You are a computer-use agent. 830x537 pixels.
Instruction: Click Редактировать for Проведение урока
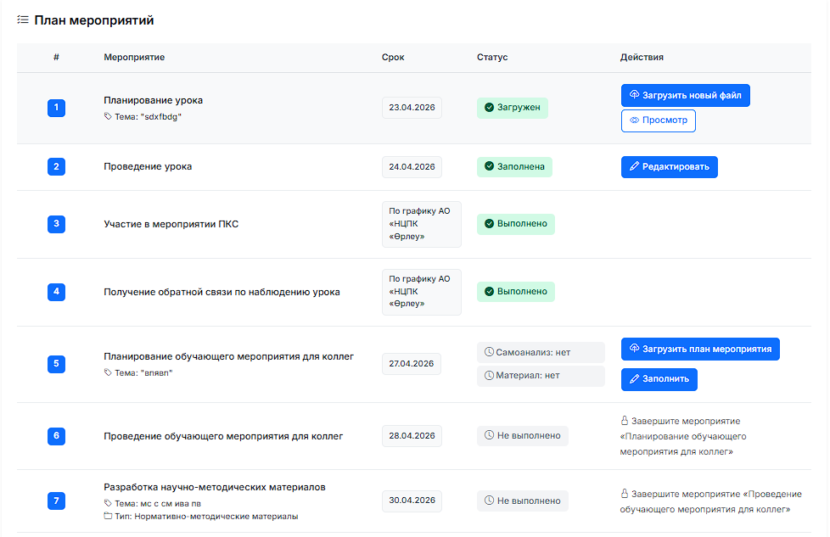click(x=670, y=167)
